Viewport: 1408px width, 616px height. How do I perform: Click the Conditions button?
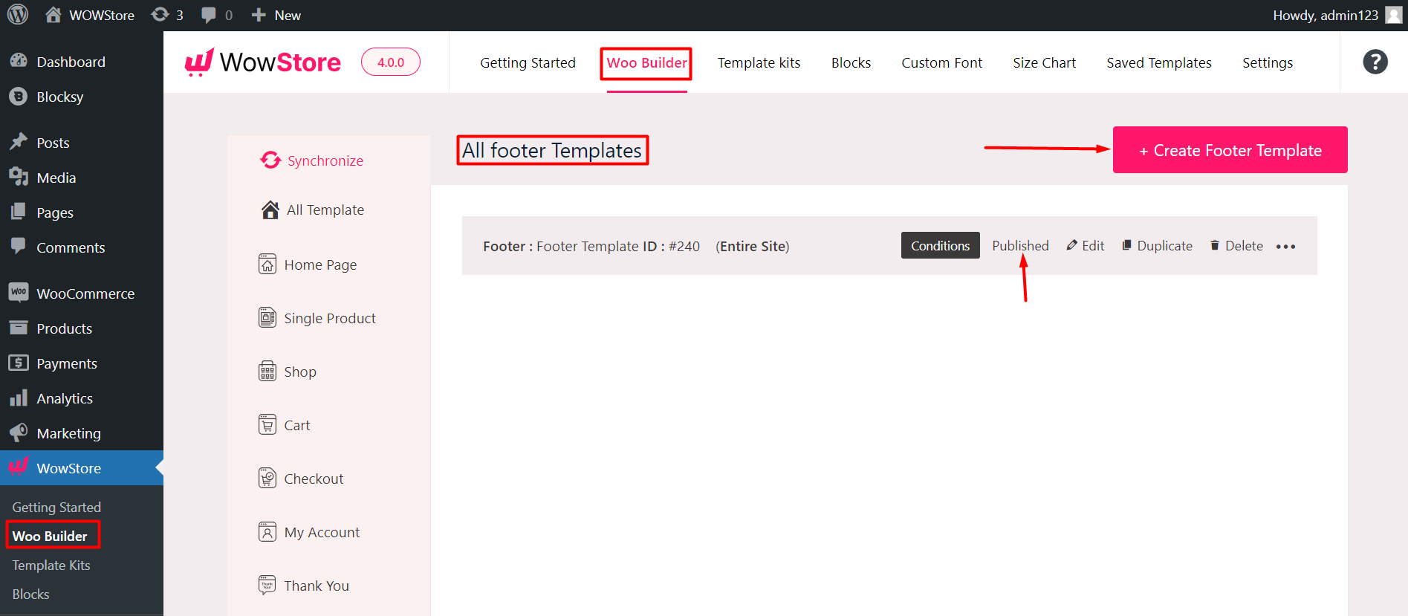tap(940, 245)
